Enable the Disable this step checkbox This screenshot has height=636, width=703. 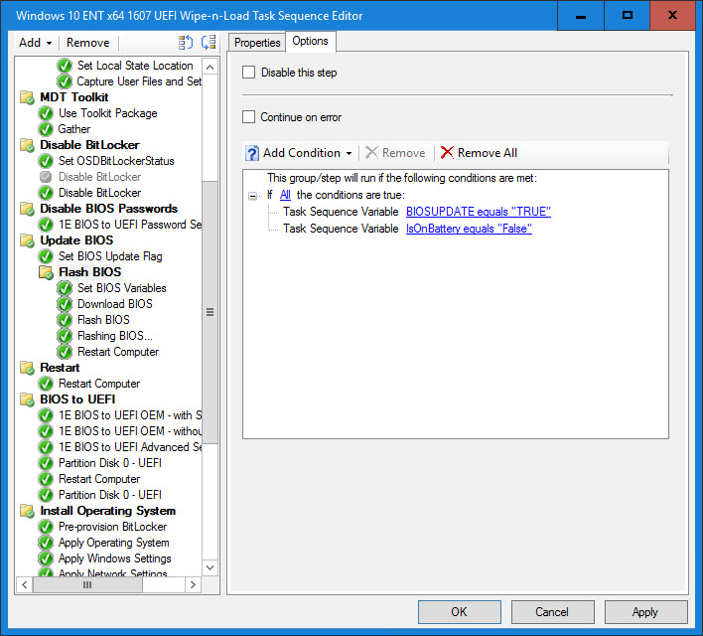pyautogui.click(x=249, y=73)
